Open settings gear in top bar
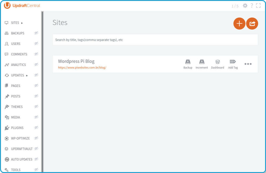The height and width of the screenshot is (173, 266). click(x=245, y=6)
